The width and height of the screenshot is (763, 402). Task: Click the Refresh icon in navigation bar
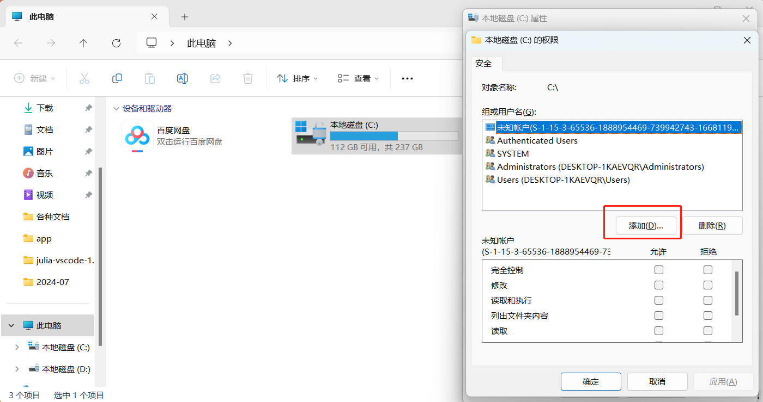pos(116,43)
